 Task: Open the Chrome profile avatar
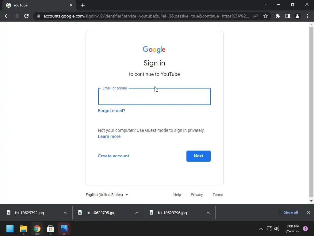coord(297,16)
